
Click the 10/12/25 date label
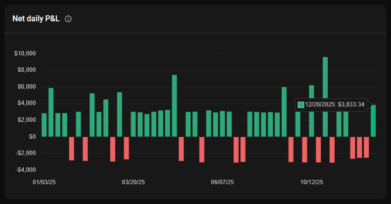(x=311, y=182)
